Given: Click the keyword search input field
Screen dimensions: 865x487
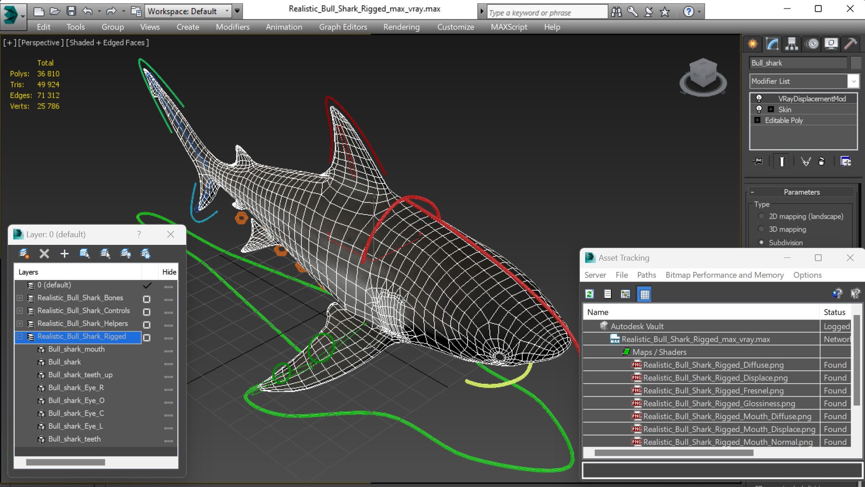Looking at the screenshot, I should coord(547,12).
